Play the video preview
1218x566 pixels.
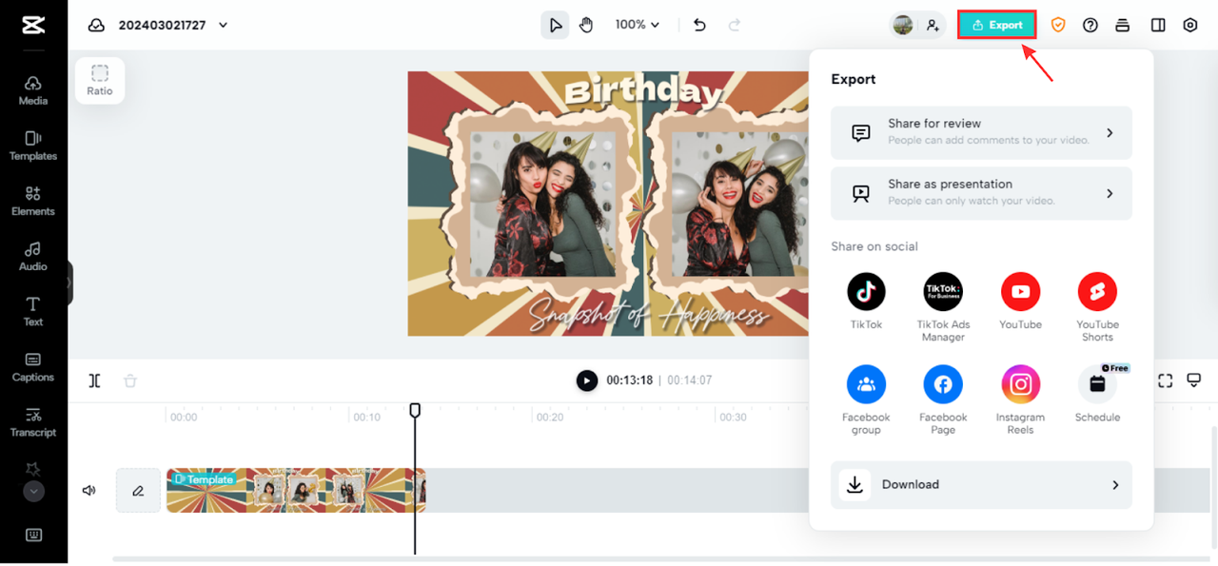[x=587, y=381]
